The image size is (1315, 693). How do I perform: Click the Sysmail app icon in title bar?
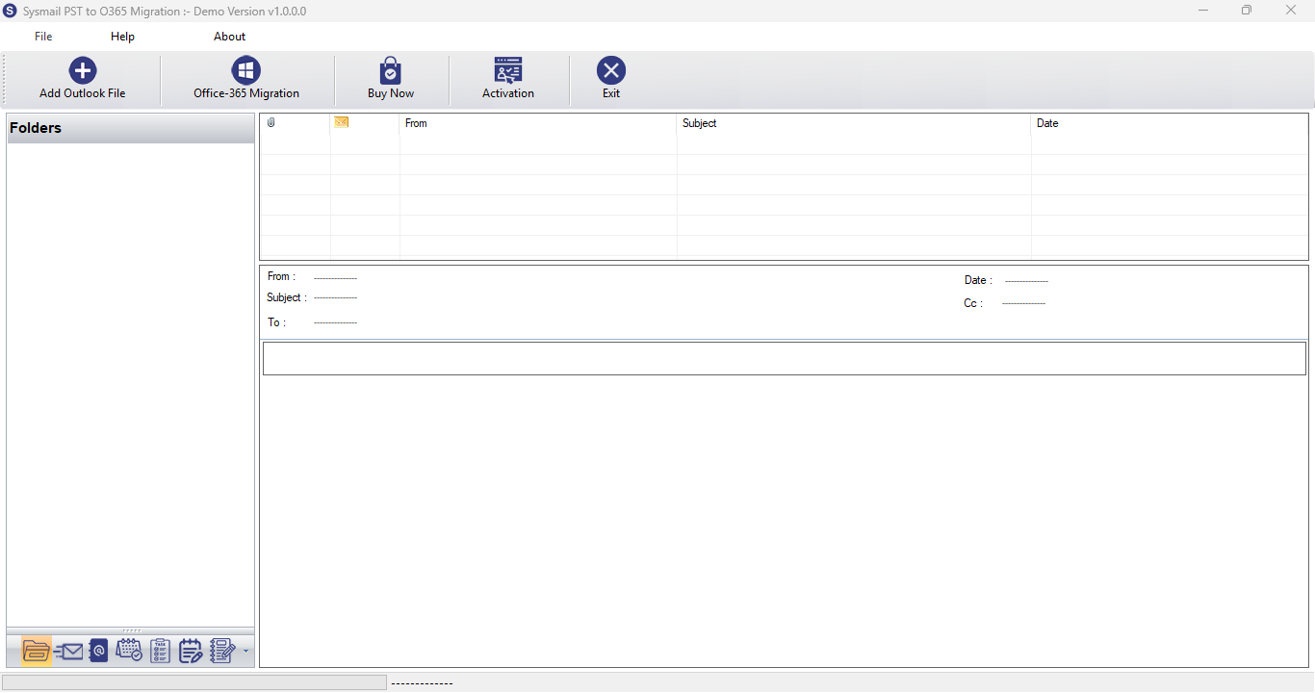pos(11,11)
